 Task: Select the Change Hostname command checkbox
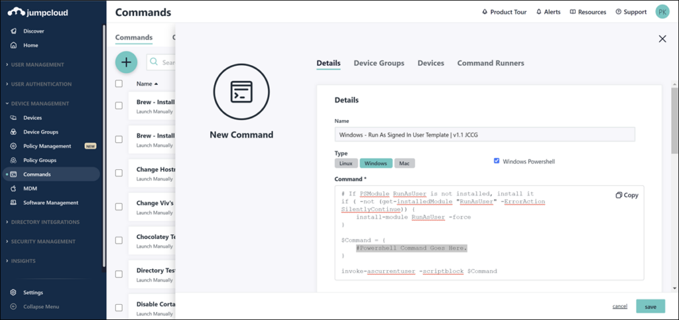click(119, 173)
